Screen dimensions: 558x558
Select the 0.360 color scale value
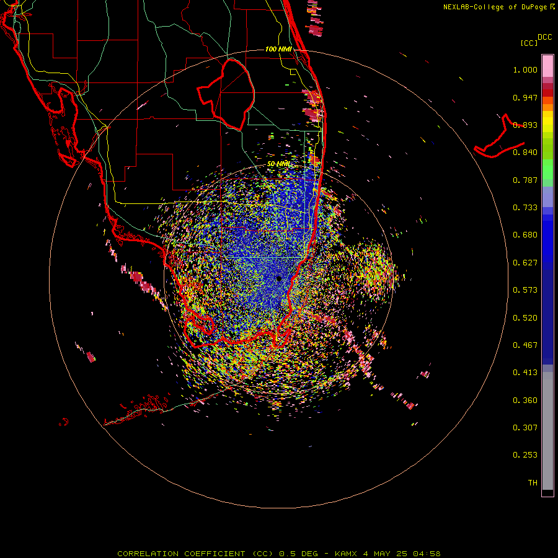(x=525, y=401)
